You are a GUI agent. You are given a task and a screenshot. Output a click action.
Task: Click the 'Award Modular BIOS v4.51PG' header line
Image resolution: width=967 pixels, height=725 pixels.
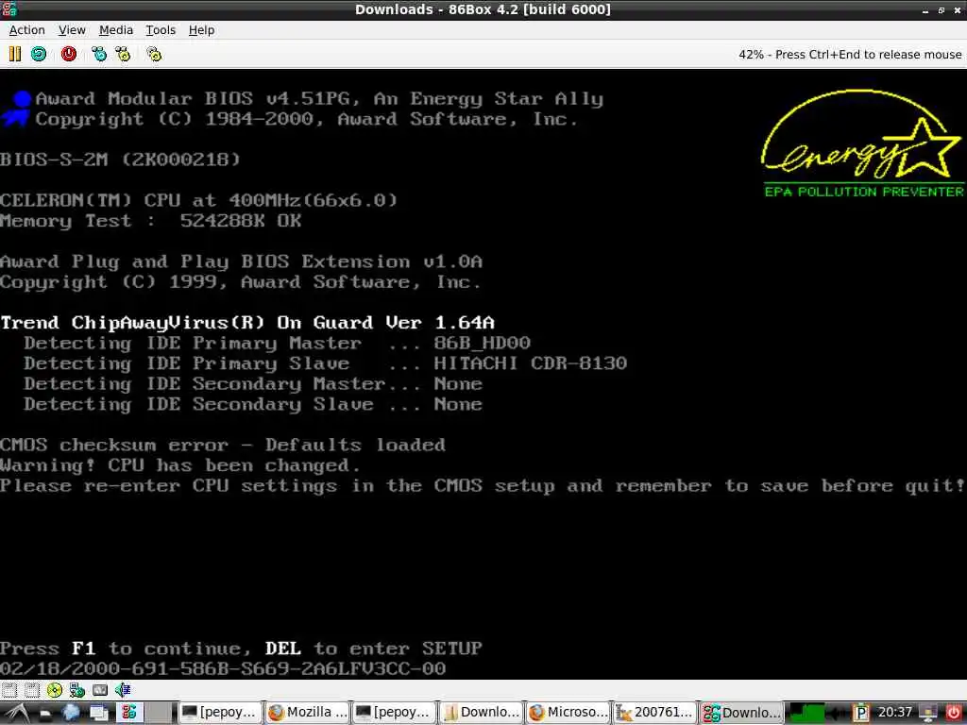[x=319, y=98]
